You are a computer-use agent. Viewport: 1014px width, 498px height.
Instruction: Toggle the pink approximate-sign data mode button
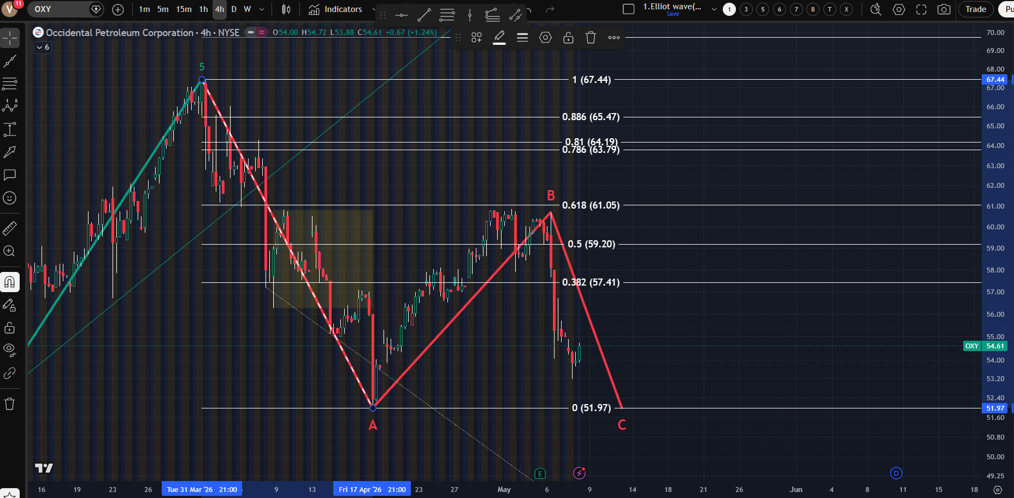pyautogui.click(x=262, y=33)
